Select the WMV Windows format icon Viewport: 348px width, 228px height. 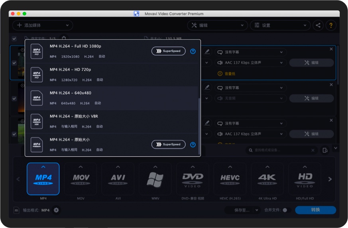tap(155, 179)
